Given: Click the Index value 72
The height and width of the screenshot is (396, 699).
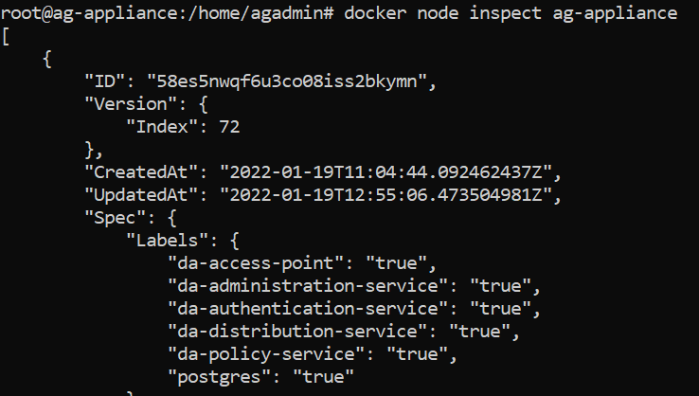Looking at the screenshot, I should point(229,126).
